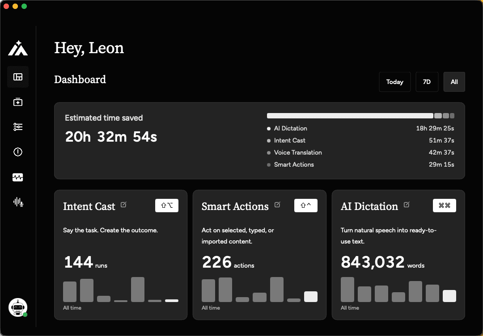Click the 51m 37s value
Image resolution: width=483 pixels, height=336 pixels.
click(441, 140)
